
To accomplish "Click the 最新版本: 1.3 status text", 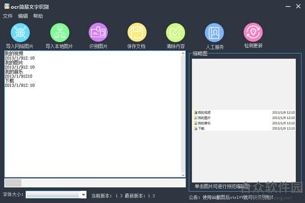I will point(140,196).
